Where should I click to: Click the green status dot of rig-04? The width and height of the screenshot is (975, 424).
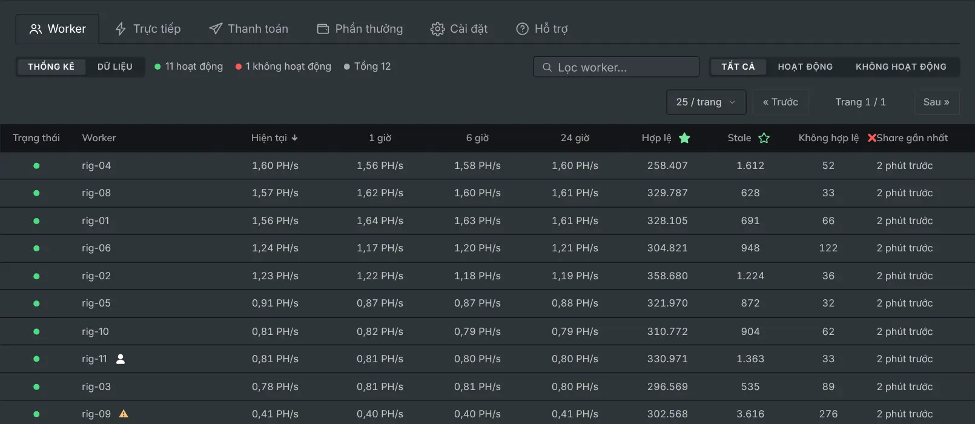coord(36,166)
